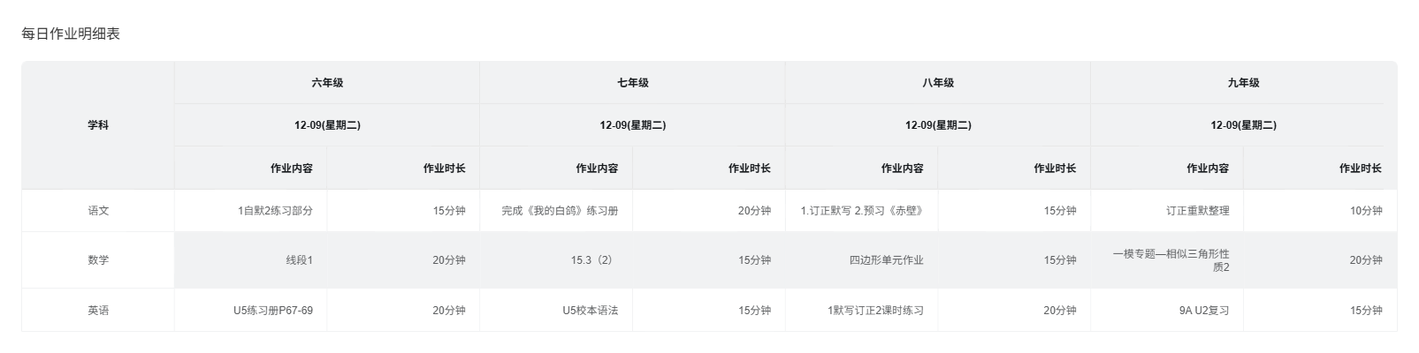
Task: Select the 七年级 grade header
Action: [x=632, y=83]
